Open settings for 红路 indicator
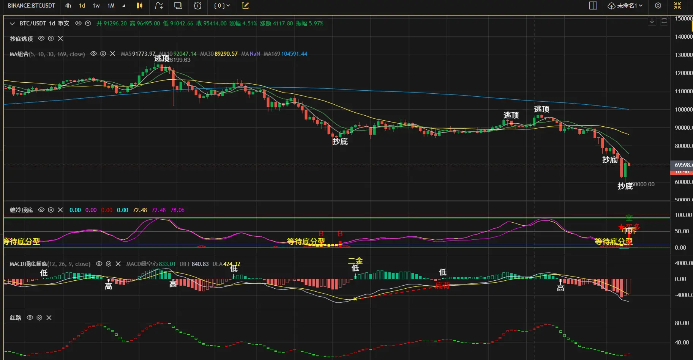 click(39, 318)
